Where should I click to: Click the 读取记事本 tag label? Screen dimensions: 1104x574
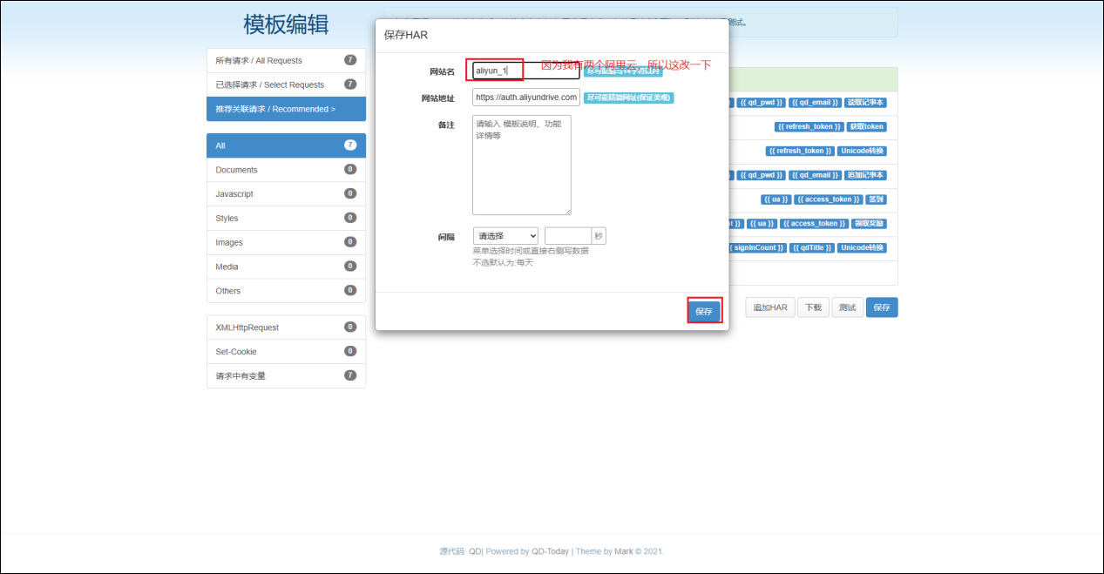tap(865, 103)
